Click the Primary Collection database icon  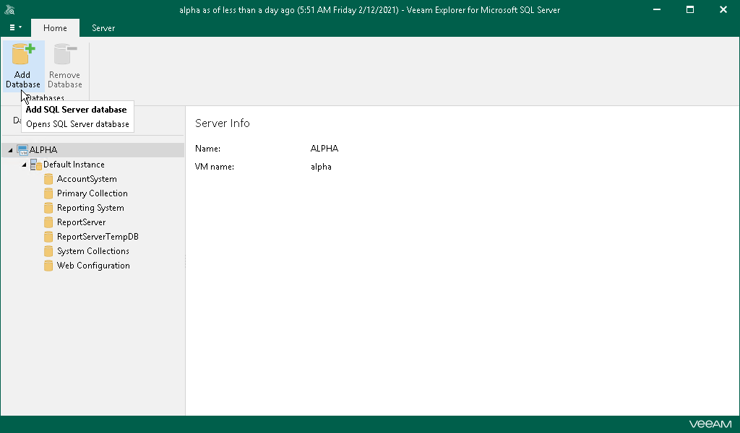[48, 193]
